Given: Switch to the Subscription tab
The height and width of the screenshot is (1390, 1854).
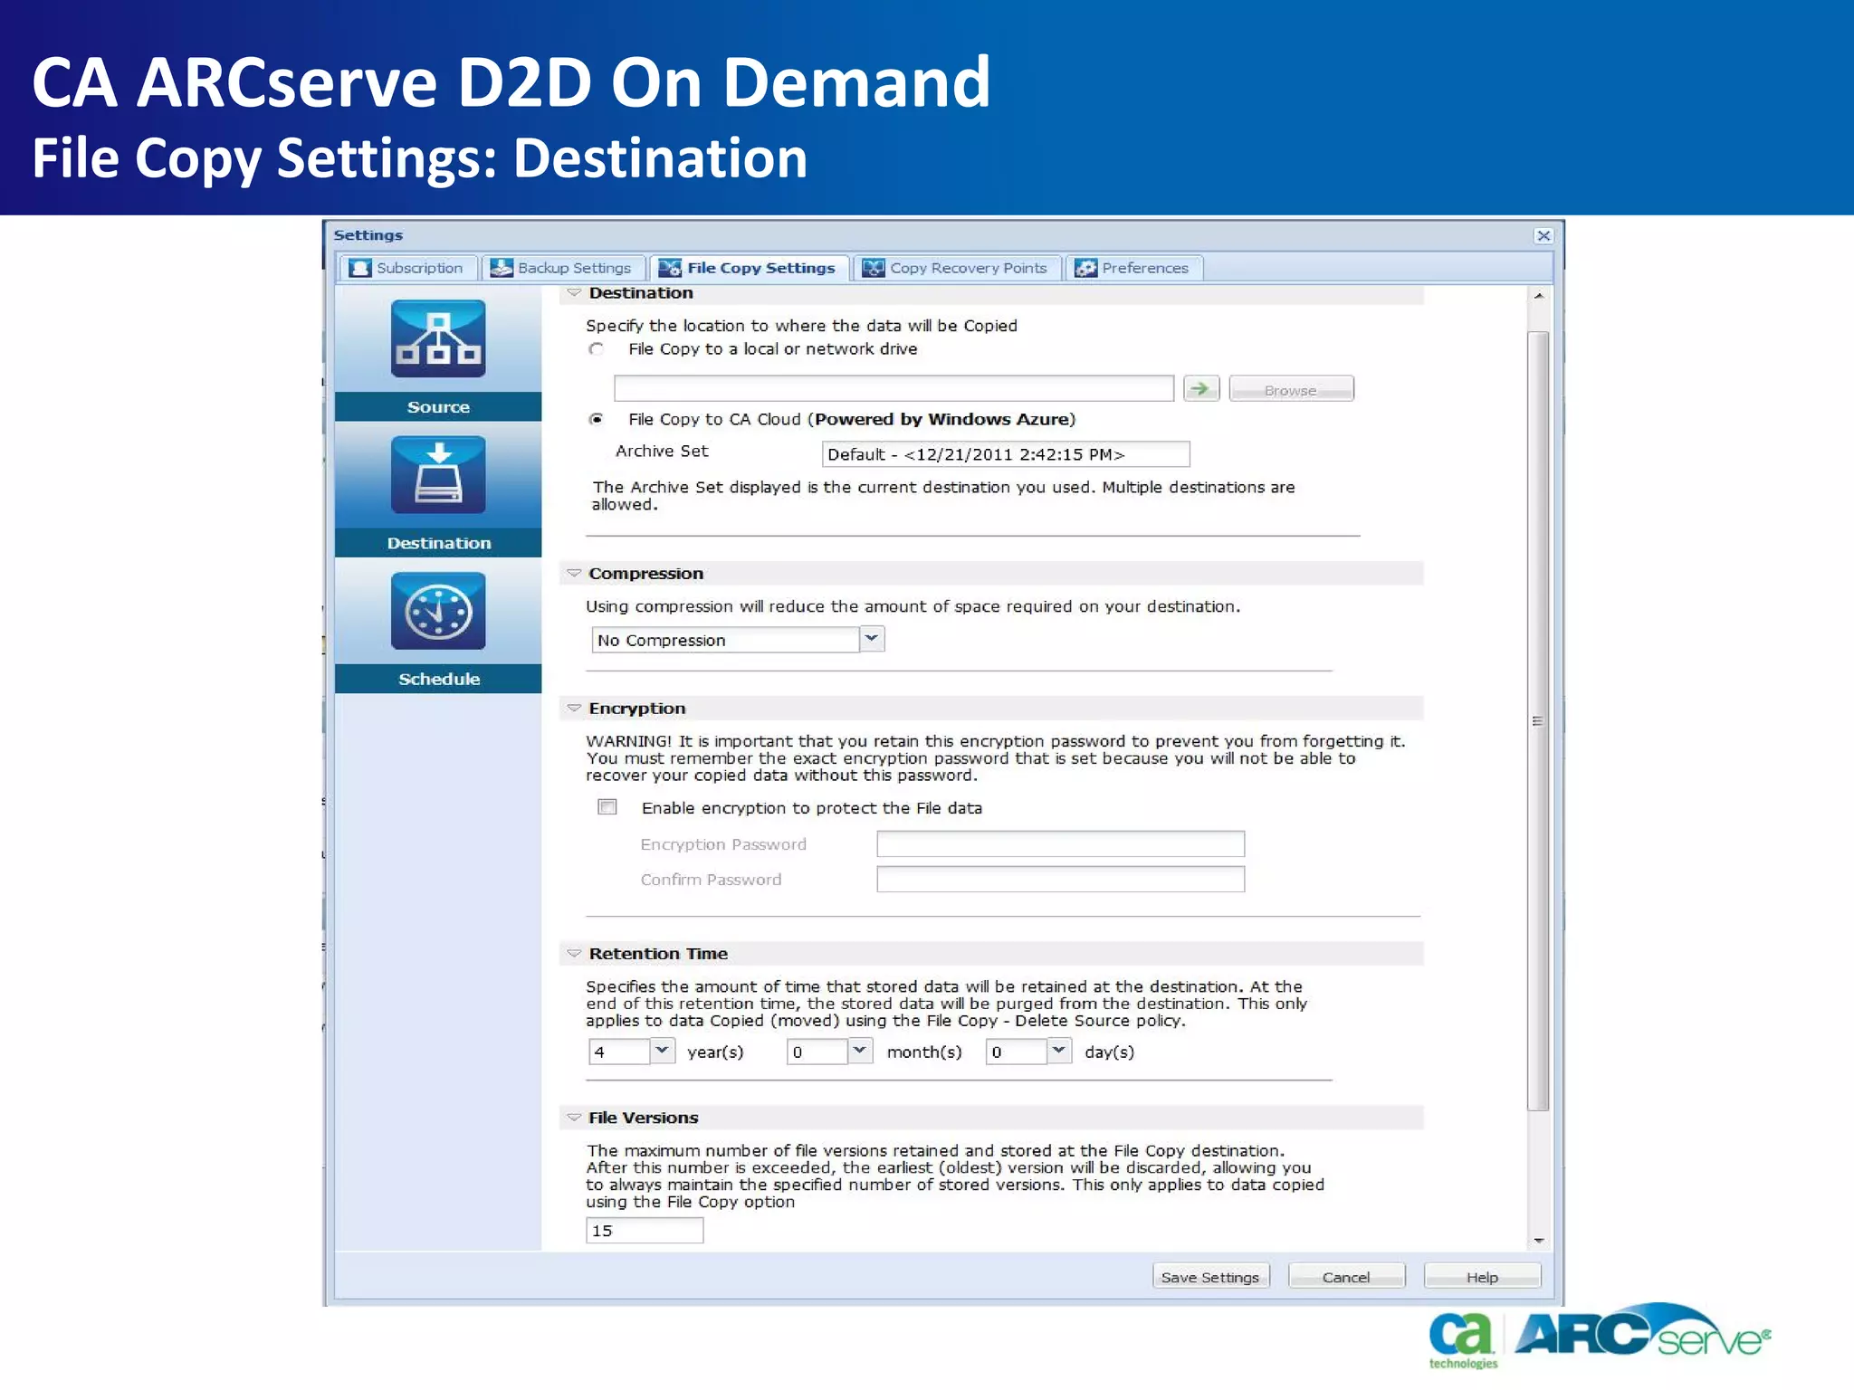Looking at the screenshot, I should click(x=409, y=268).
